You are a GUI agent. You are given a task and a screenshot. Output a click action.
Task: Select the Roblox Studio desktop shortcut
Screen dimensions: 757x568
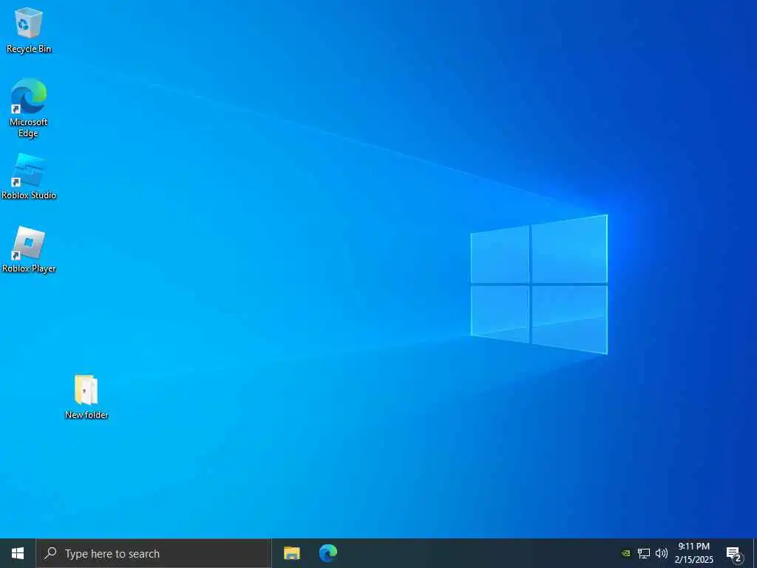coord(29,176)
